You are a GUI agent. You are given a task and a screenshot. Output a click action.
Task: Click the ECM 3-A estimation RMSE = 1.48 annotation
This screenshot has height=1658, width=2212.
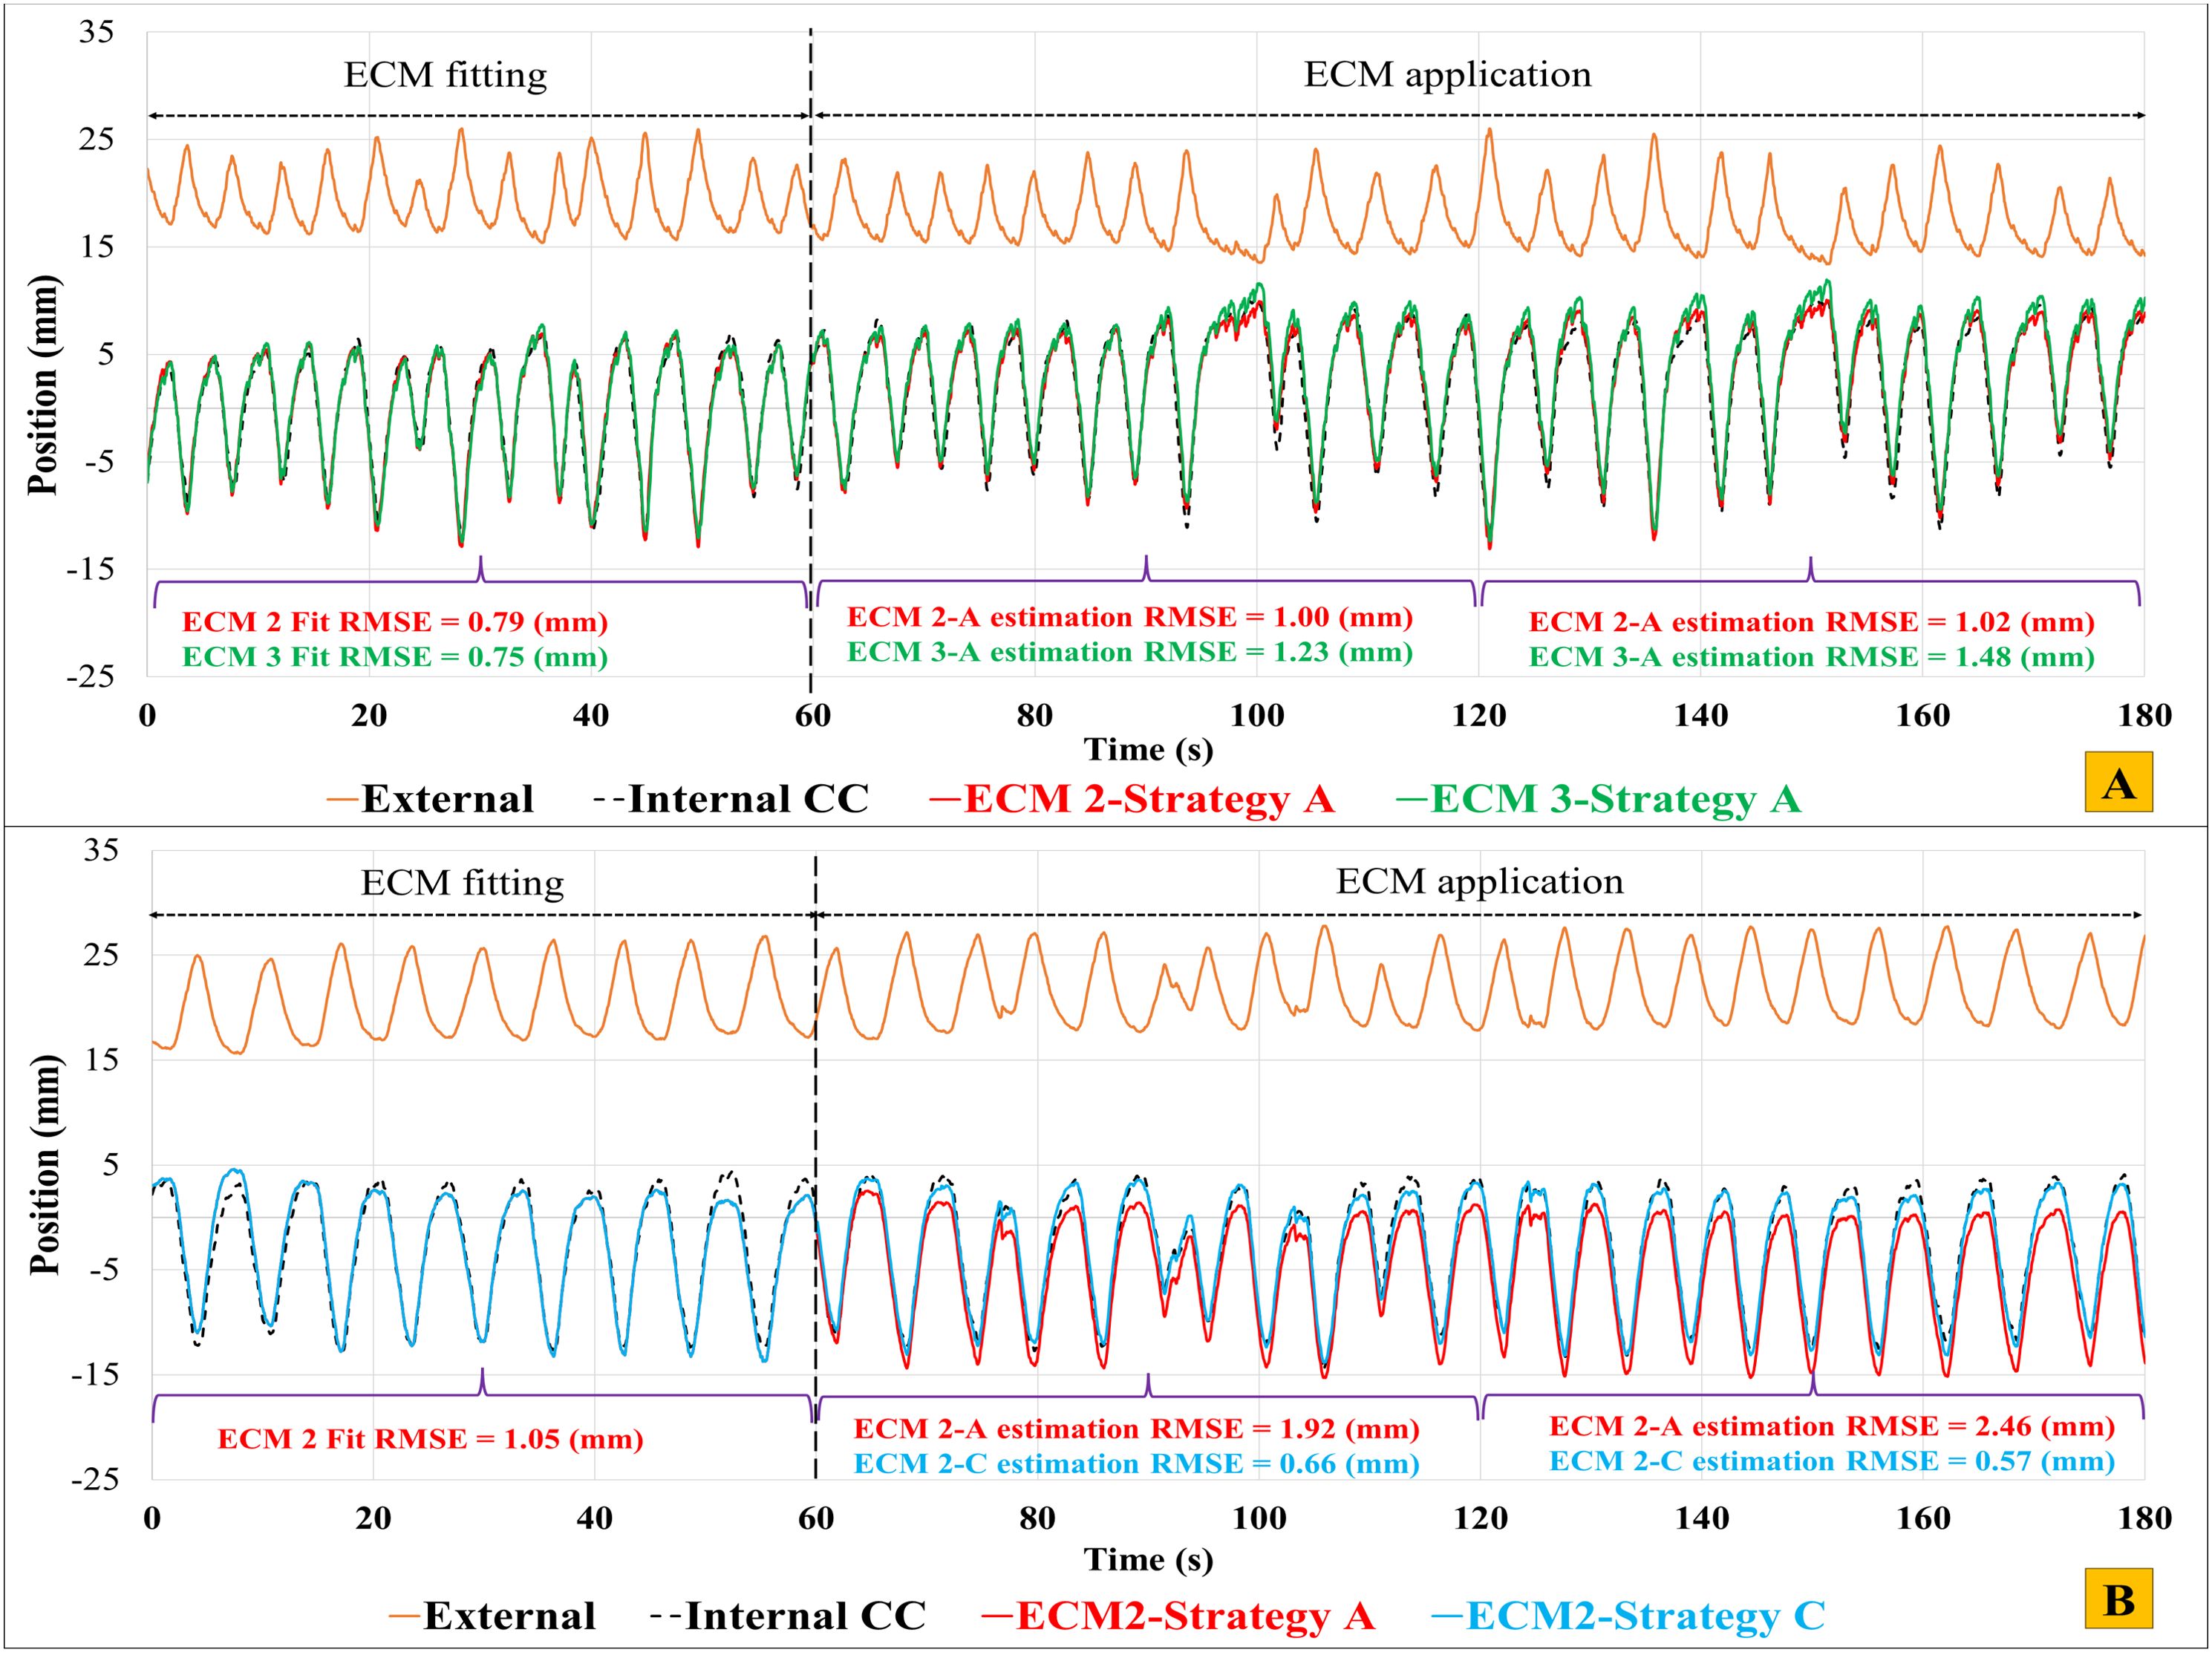pos(1811,657)
